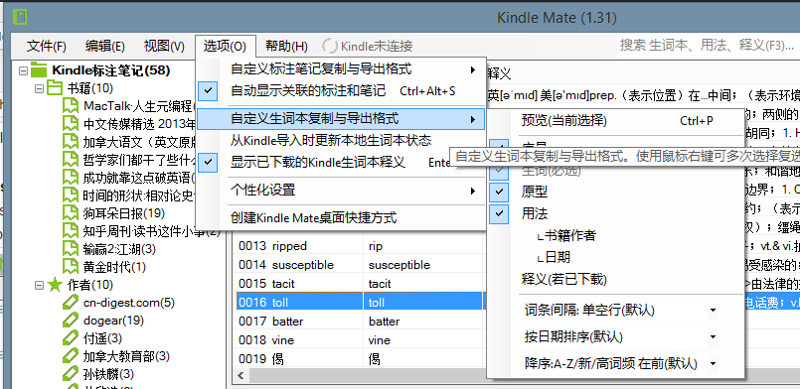This screenshot has height=389, width=800.
Task: Expand the 自定义生词本复制与导出格式 submenu
Action: pos(340,120)
